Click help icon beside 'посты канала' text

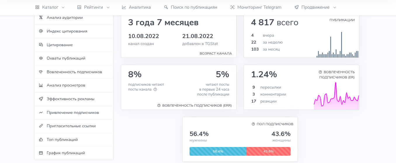pos(155,89)
